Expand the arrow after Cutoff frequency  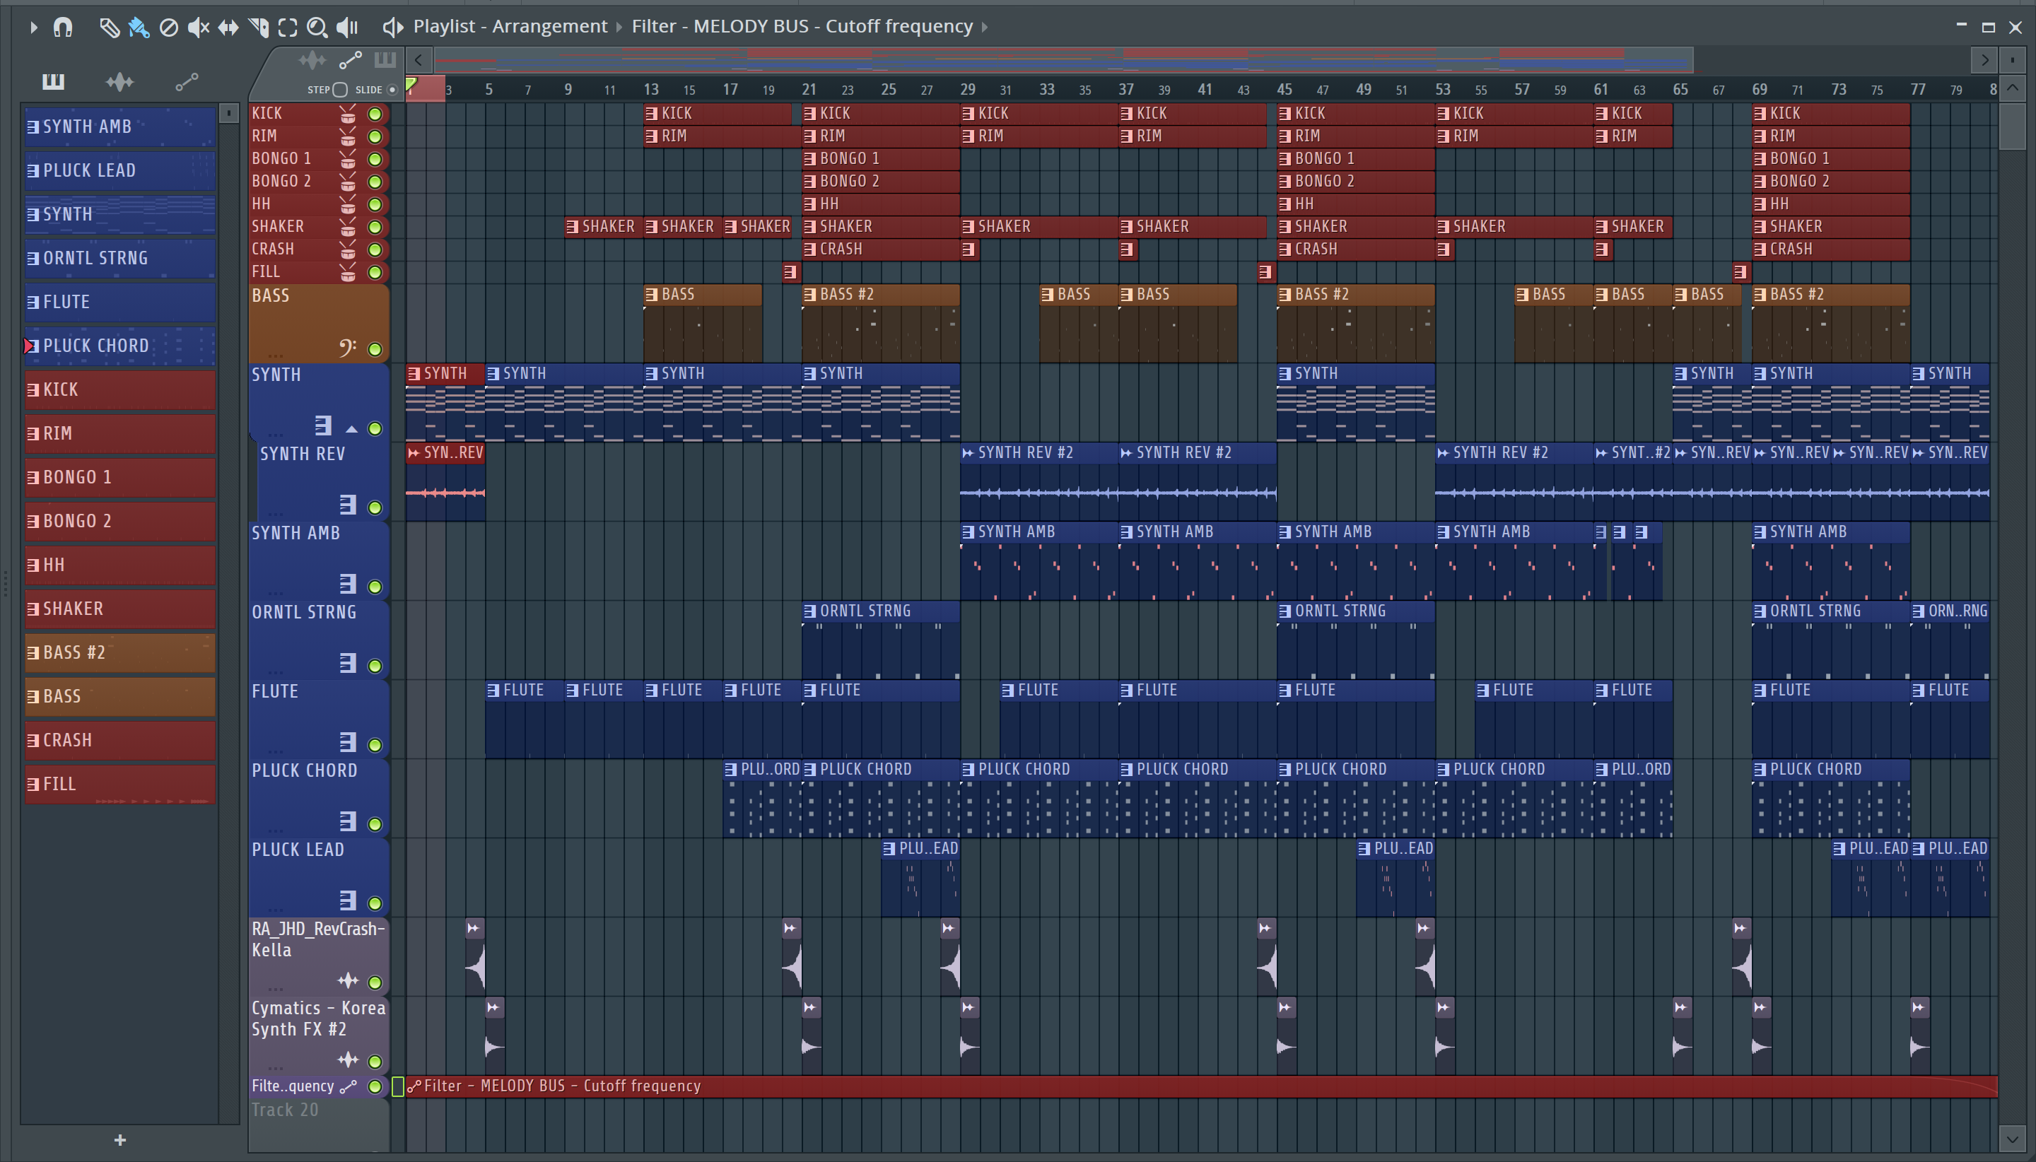[985, 27]
